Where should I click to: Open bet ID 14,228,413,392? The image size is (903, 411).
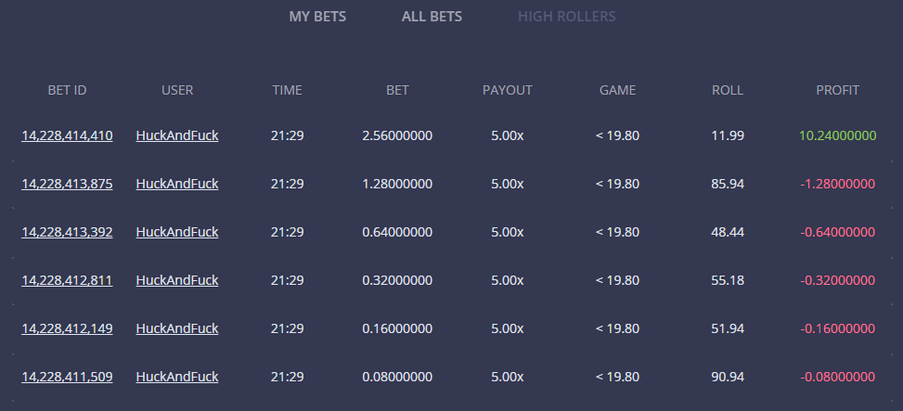pyautogui.click(x=67, y=232)
